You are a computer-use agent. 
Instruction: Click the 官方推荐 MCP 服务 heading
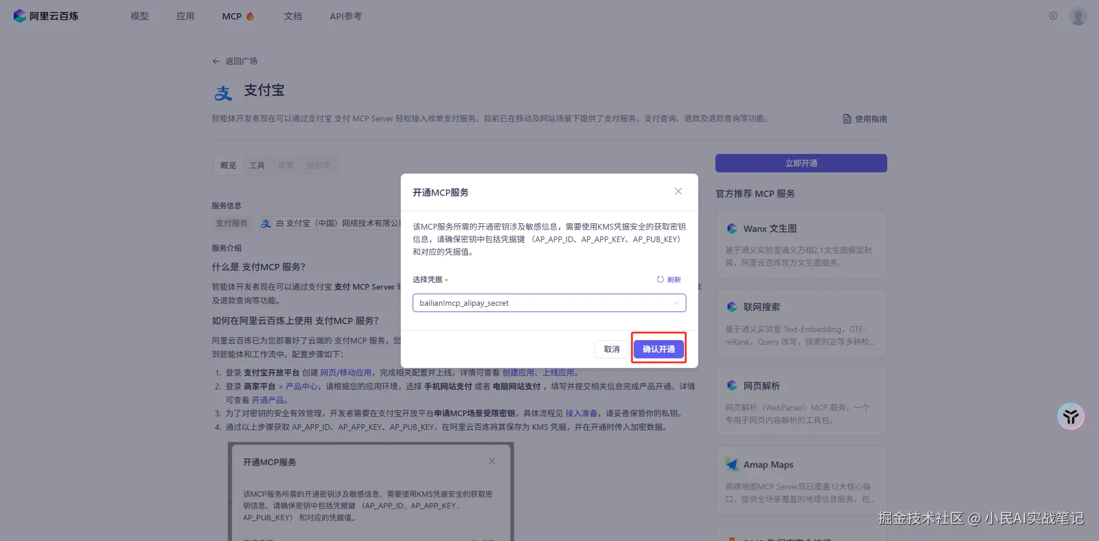[755, 194]
